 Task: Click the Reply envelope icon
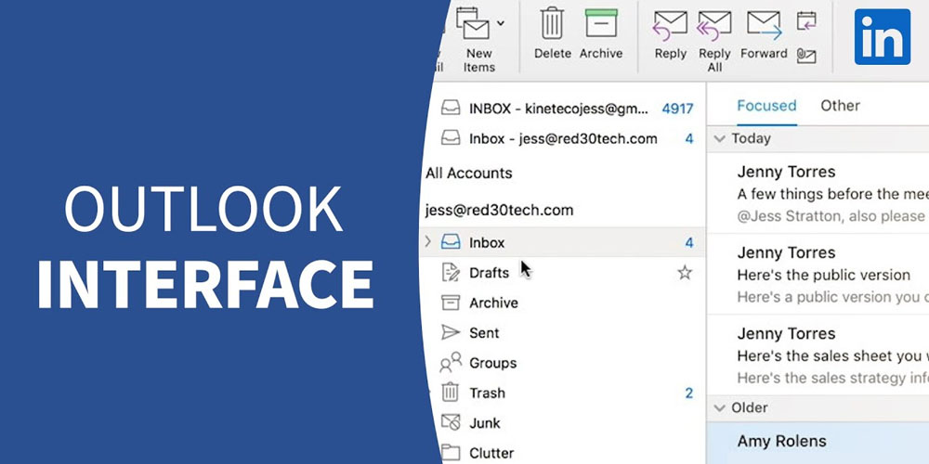coord(670,25)
